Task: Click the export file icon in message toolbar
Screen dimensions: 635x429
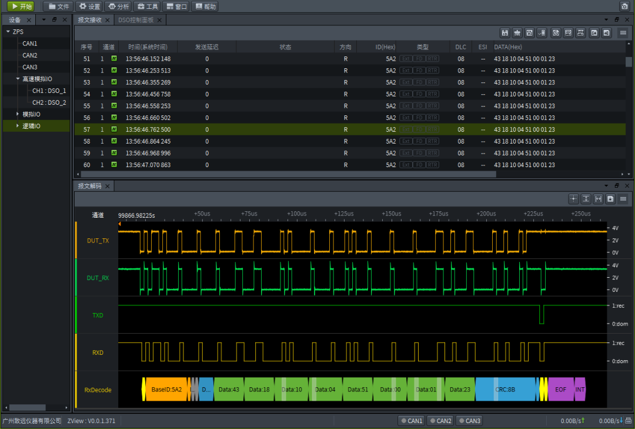Action: [x=594, y=33]
